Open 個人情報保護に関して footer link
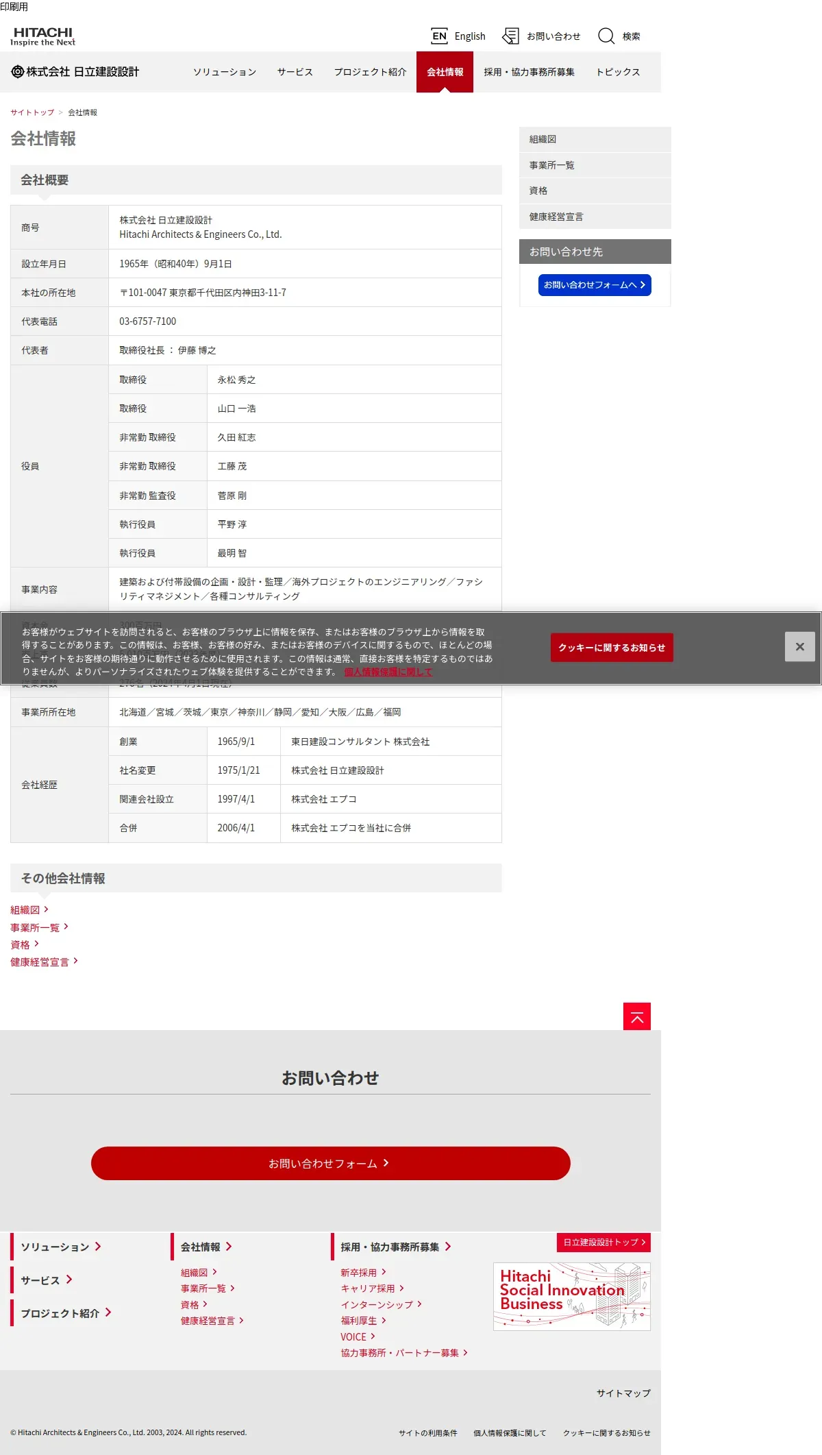 coord(510,1432)
